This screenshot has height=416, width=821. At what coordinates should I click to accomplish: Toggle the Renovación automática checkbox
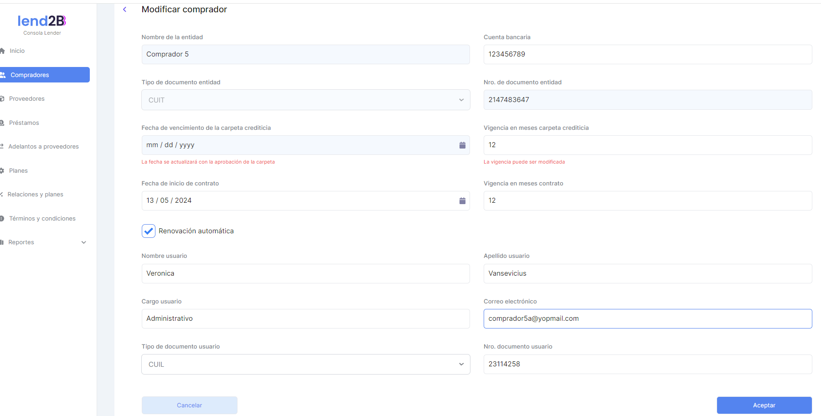149,231
